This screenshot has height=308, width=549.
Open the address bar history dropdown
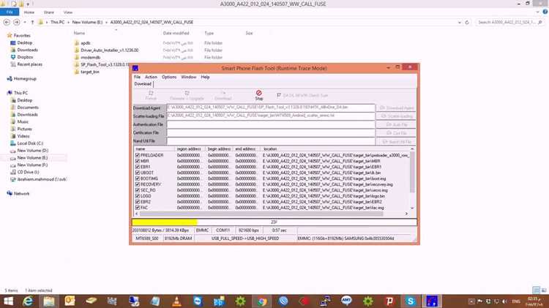[460, 22]
